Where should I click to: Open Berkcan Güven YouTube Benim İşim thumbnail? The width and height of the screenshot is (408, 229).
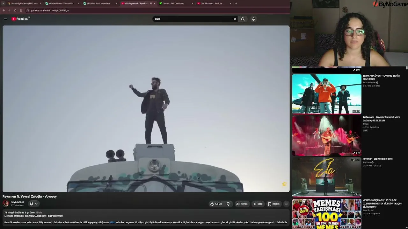tap(327, 94)
